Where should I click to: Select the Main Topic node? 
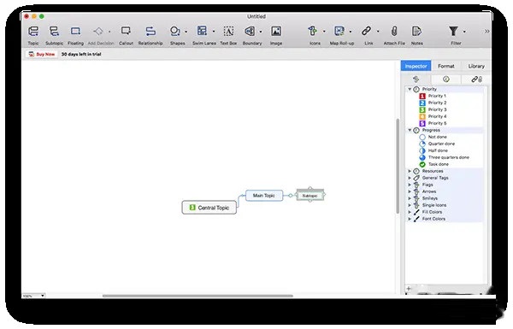pos(264,196)
